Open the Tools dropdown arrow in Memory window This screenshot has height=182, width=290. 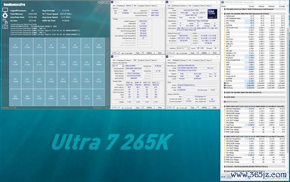click(x=143, y=53)
